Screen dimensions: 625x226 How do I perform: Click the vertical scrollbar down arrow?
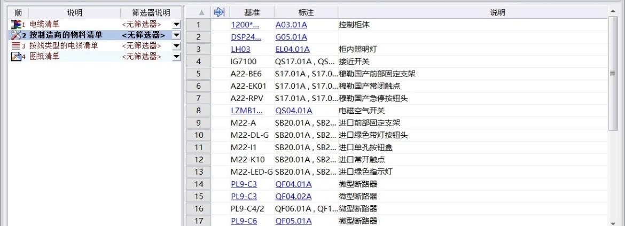(x=612, y=223)
